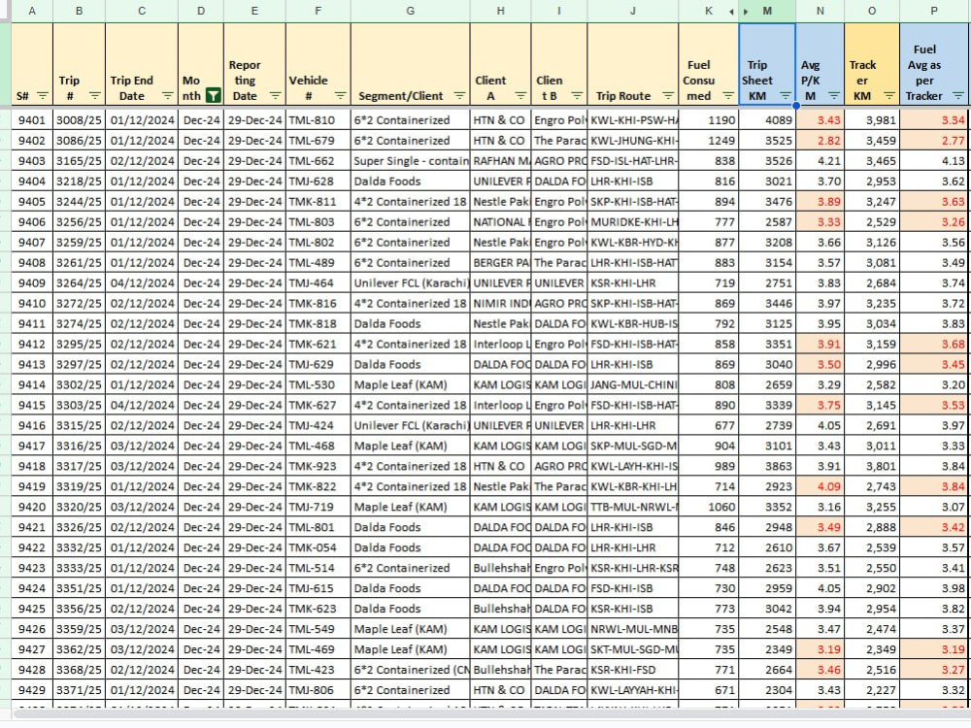Select column H header

(500, 11)
